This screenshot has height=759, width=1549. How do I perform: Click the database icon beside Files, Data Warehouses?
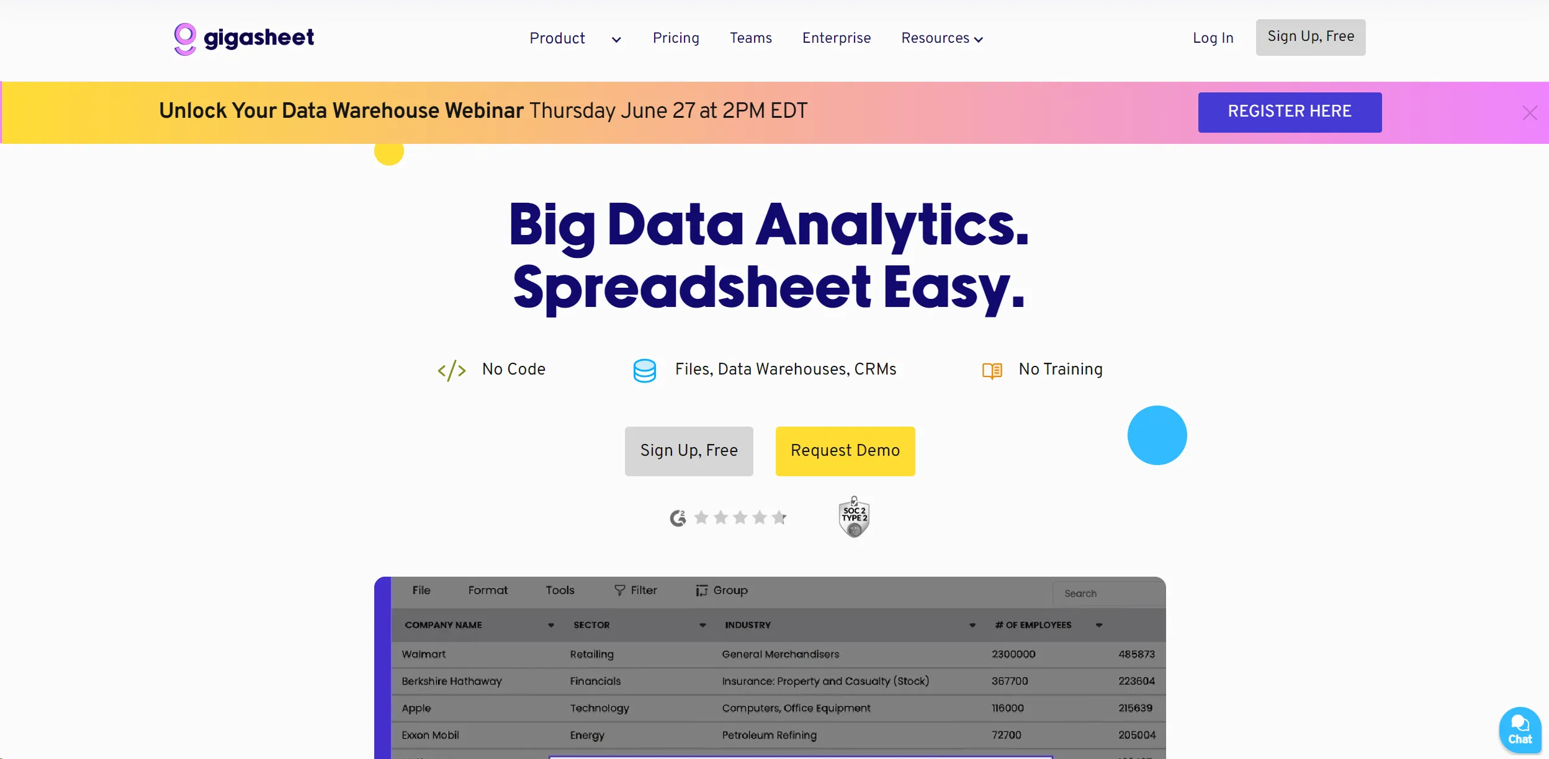pos(645,370)
